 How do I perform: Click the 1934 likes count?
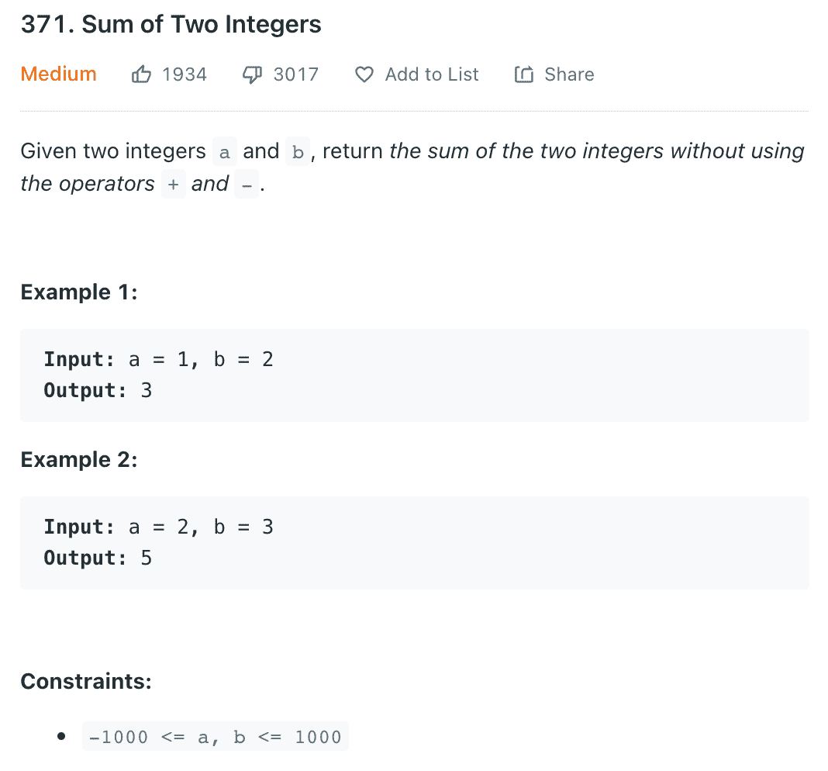point(185,74)
